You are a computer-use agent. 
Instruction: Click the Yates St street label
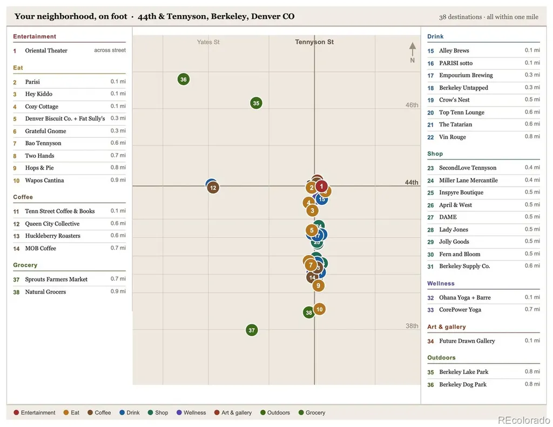click(x=208, y=42)
